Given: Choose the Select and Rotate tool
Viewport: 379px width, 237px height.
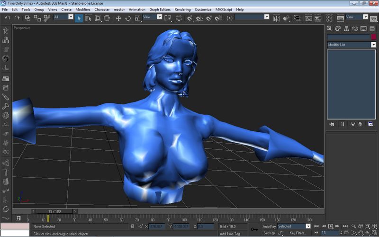Looking at the screenshot, I should 128,18.
